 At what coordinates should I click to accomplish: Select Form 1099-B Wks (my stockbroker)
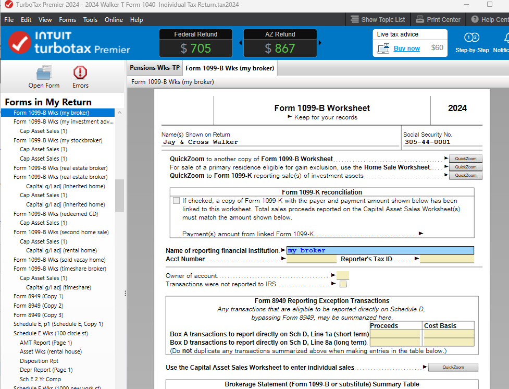pyautogui.click(x=58, y=140)
